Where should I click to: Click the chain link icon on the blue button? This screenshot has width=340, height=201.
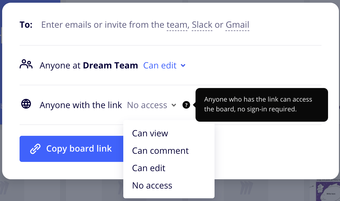pyautogui.click(x=35, y=149)
